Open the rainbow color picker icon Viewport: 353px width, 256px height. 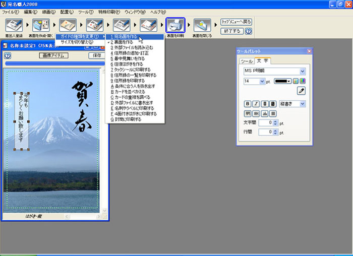[x=303, y=81]
